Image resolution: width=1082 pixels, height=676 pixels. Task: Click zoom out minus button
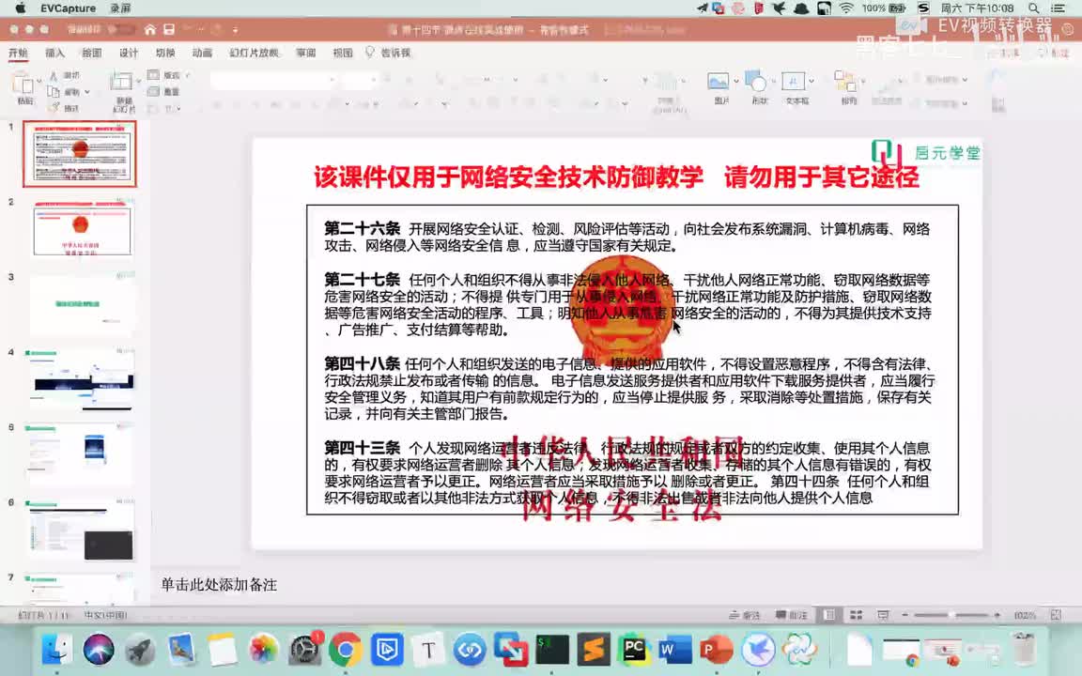[x=905, y=615]
